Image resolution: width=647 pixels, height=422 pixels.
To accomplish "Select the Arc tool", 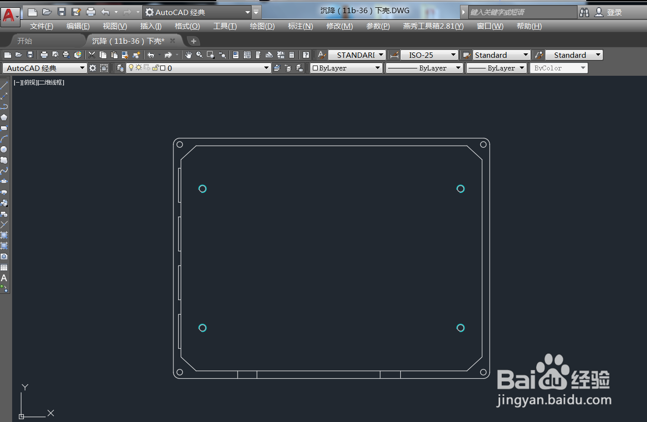I will pos(4,139).
